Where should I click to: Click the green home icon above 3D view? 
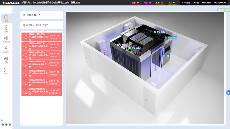tap(222, 10)
